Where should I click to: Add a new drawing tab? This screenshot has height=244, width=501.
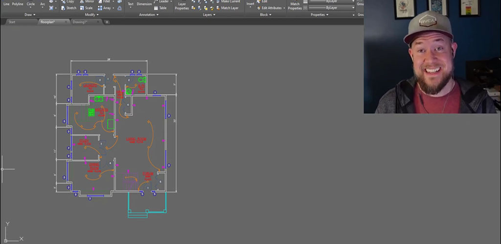tap(107, 22)
